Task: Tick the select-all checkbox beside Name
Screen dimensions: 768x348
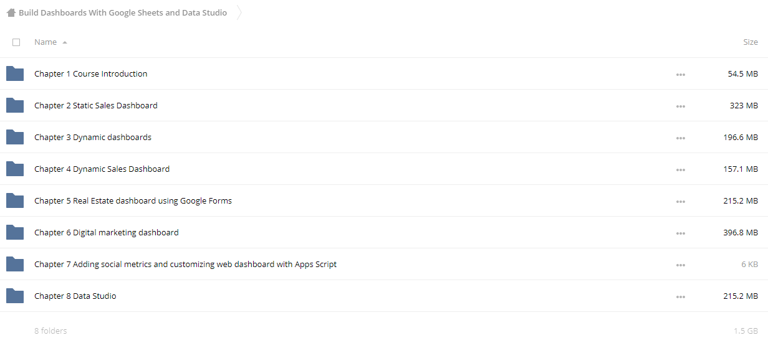Action: click(16, 42)
